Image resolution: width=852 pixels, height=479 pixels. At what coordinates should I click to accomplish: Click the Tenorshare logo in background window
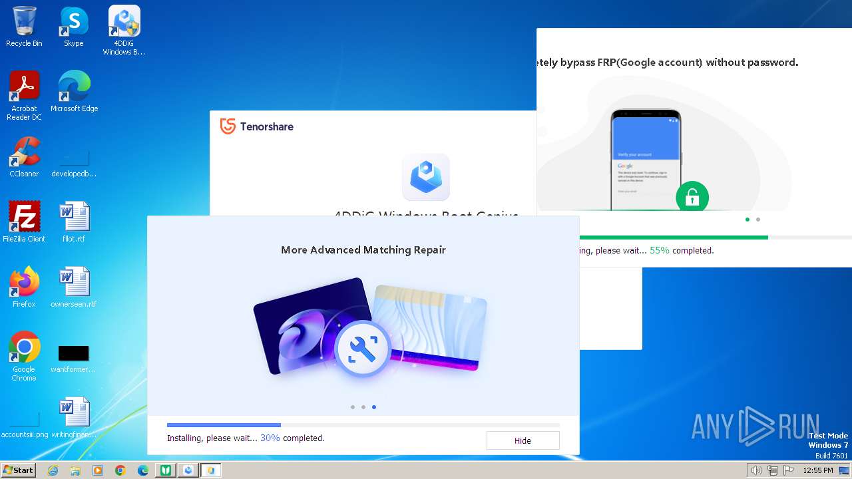click(x=257, y=126)
